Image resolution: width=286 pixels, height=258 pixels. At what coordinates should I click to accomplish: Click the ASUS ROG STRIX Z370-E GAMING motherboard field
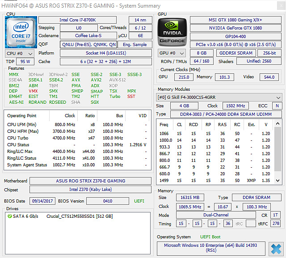click(x=90, y=181)
